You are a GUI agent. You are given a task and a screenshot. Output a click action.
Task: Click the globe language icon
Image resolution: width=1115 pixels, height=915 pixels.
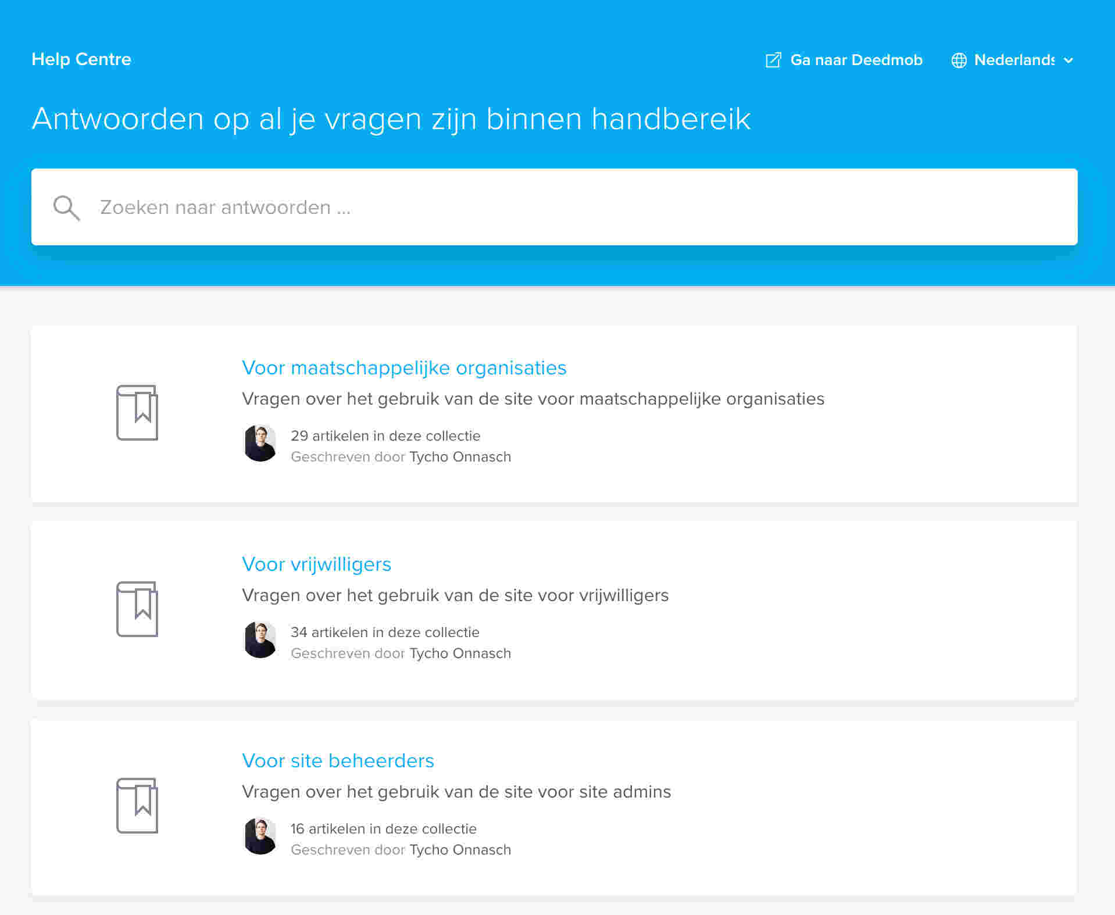[959, 60]
